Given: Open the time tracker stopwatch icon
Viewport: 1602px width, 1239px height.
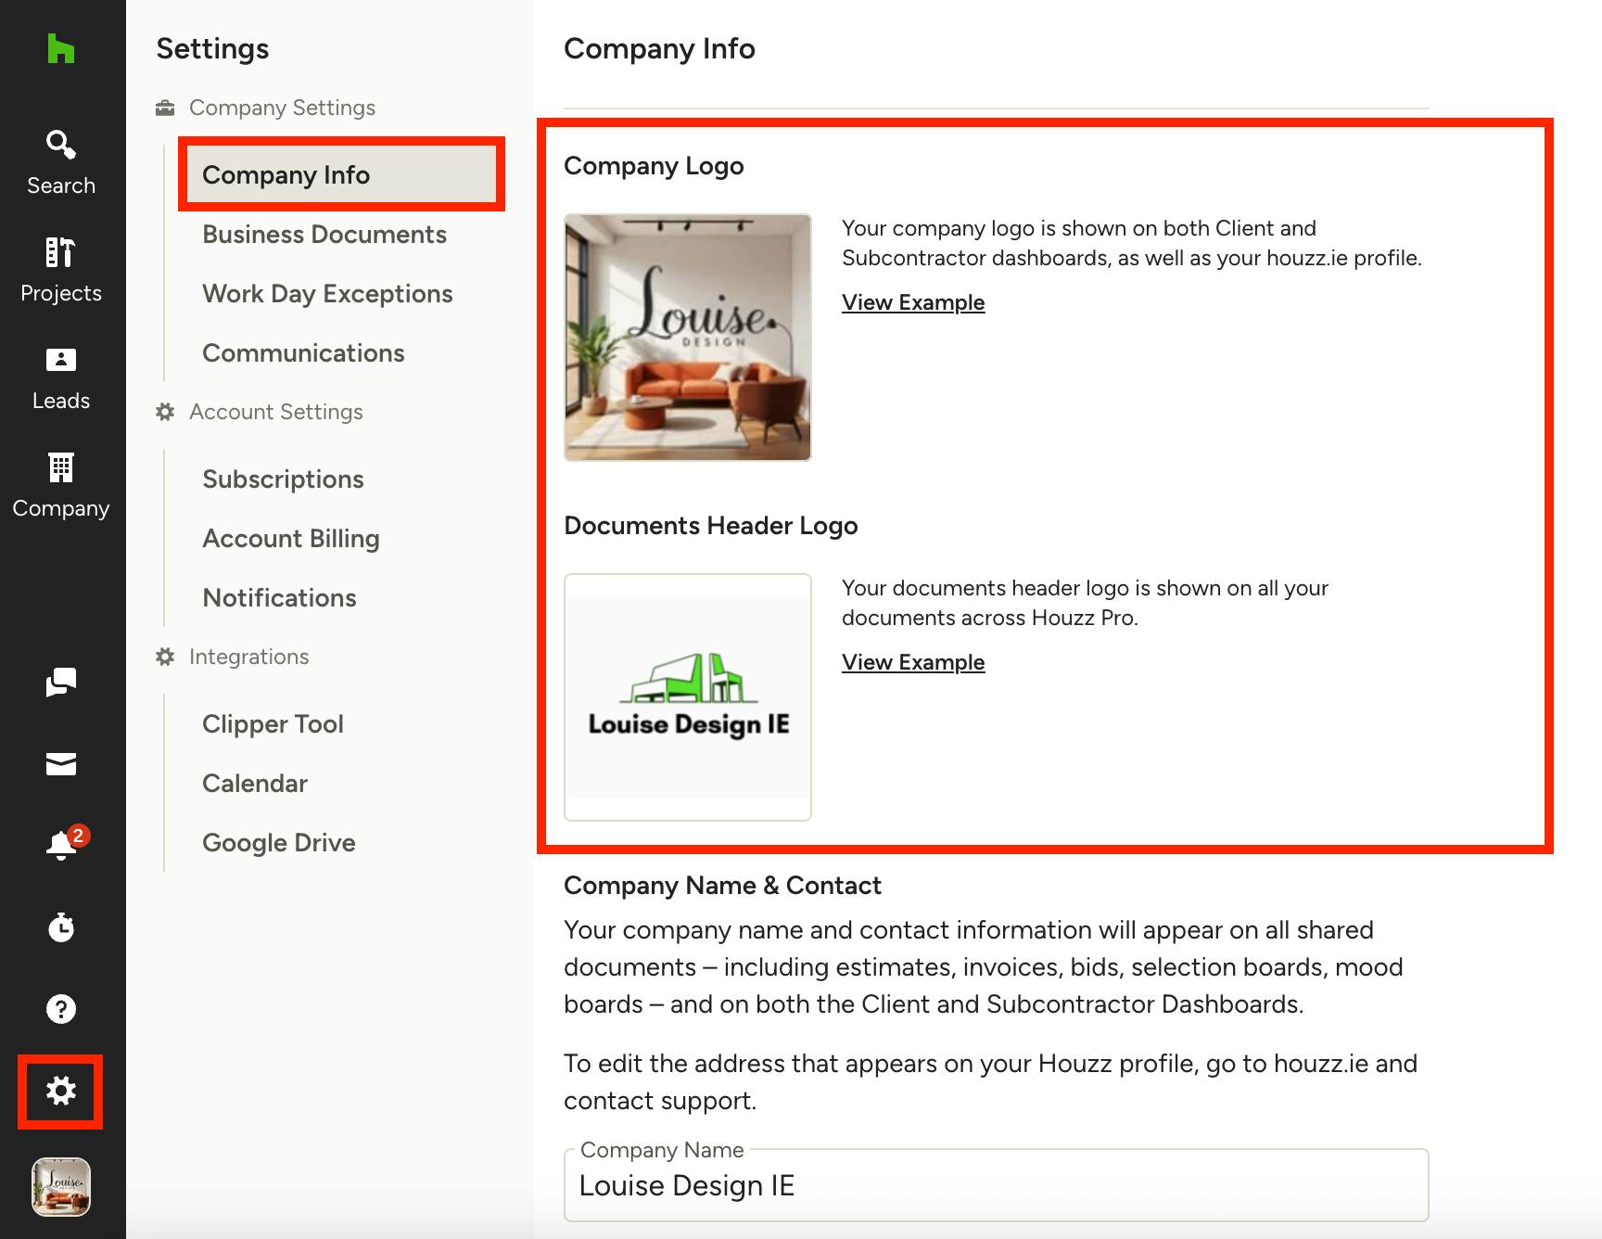Looking at the screenshot, I should (61, 927).
